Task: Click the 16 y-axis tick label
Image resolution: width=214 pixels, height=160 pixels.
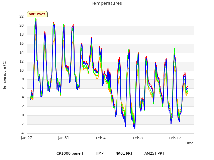Action: pos(21,44)
